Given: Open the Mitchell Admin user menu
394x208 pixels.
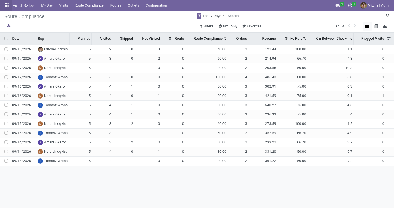Looking at the screenshot, I should coord(376,5).
